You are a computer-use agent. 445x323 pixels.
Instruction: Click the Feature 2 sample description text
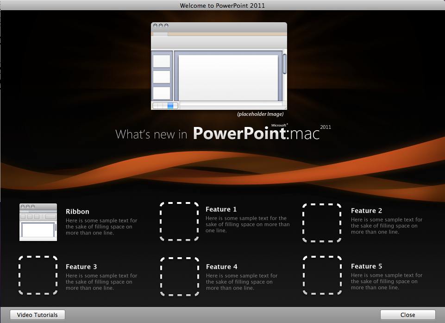click(387, 226)
